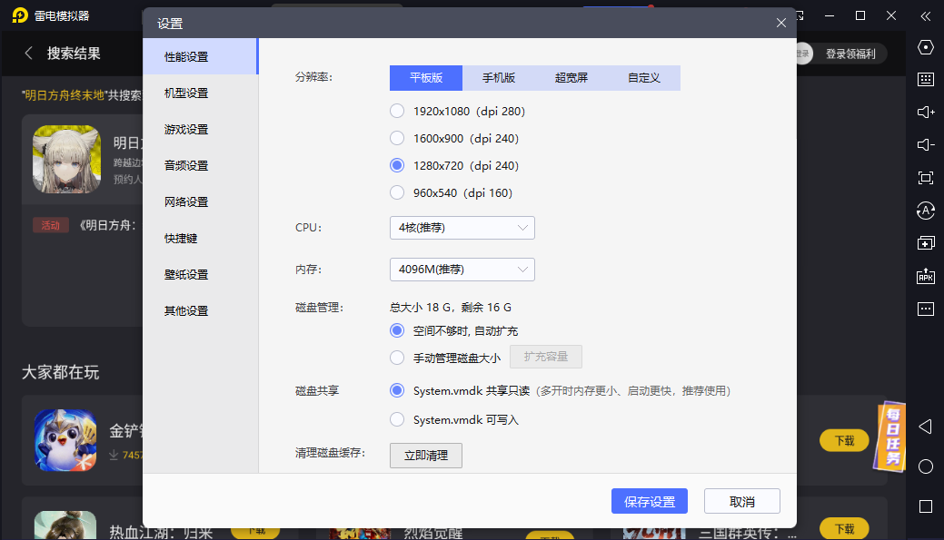The image size is (944, 540).
Task: Click the red activity tag
Action: pyautogui.click(x=51, y=225)
